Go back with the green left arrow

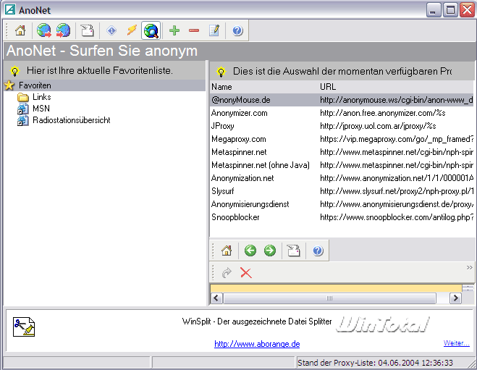tap(250, 251)
